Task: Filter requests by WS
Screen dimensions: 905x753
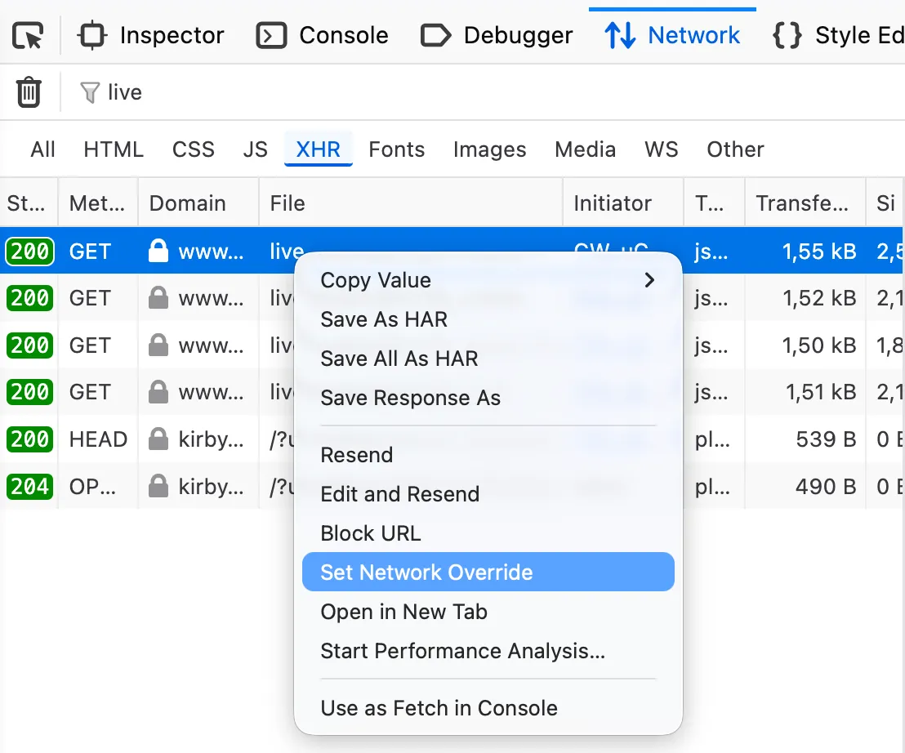Action: click(x=662, y=149)
